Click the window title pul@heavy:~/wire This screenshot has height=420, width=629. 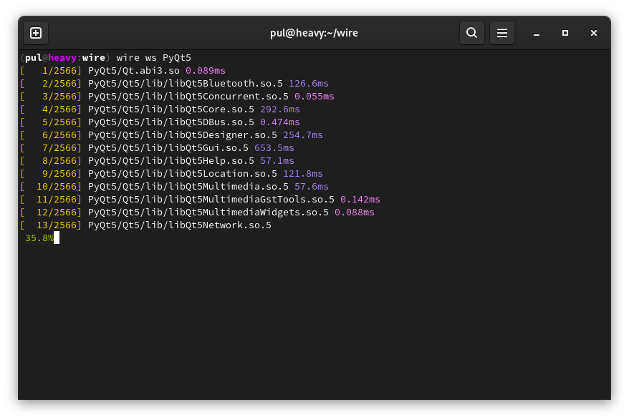[314, 33]
